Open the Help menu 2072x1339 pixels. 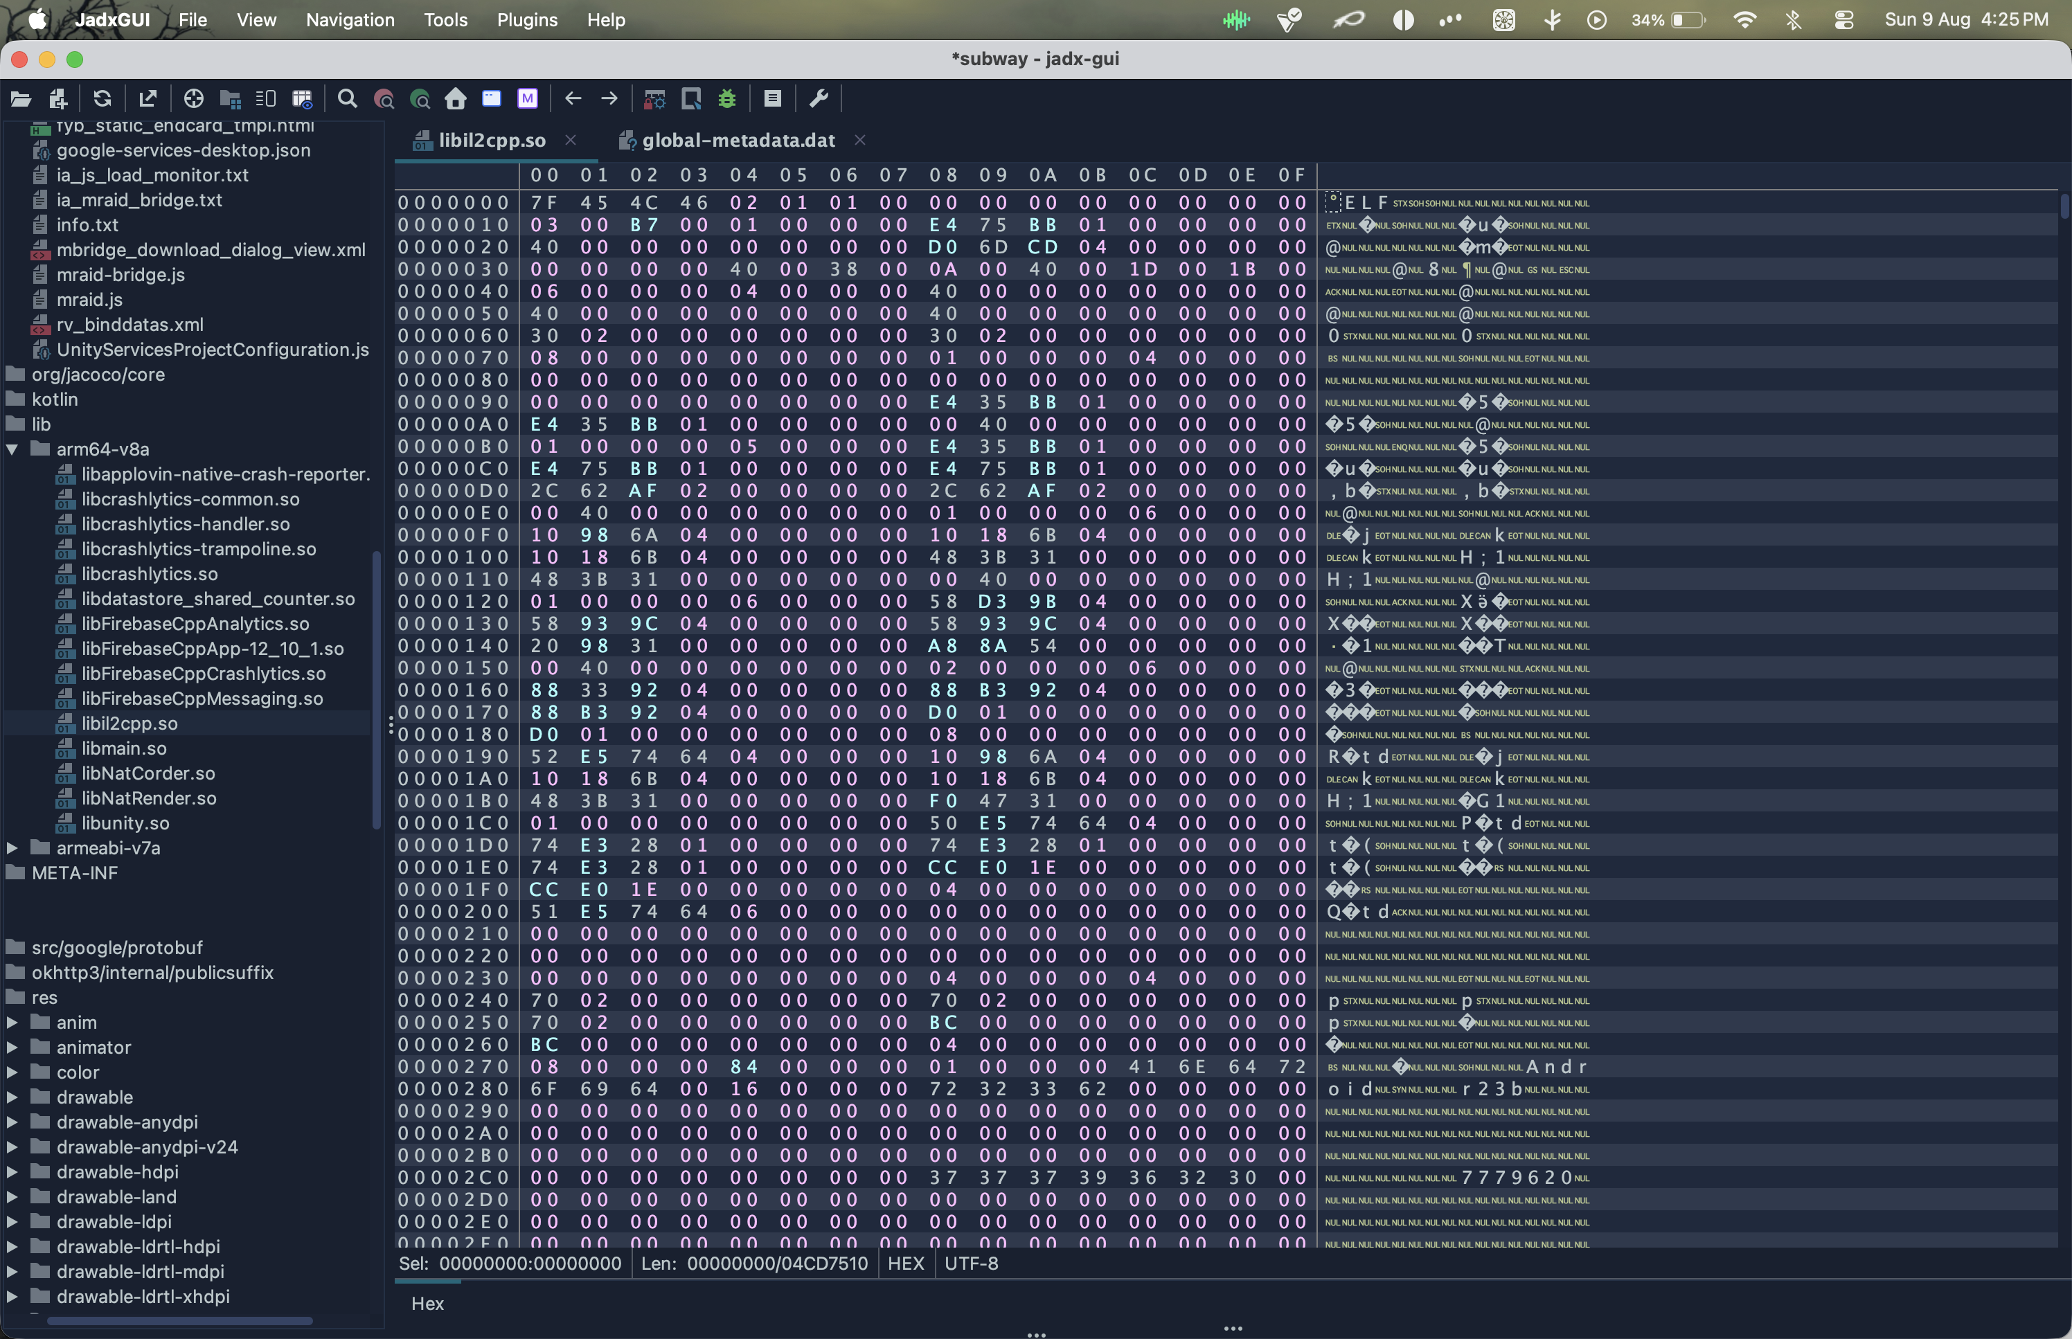pos(606,19)
